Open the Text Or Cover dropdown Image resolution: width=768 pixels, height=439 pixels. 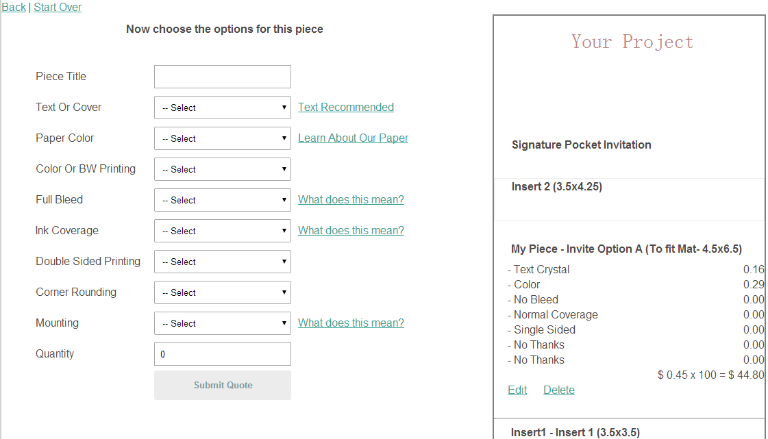click(x=222, y=108)
